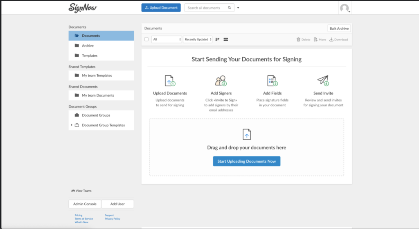This screenshot has height=229, width=419.
Task: Click the search magnifier icon
Action: tap(230, 8)
